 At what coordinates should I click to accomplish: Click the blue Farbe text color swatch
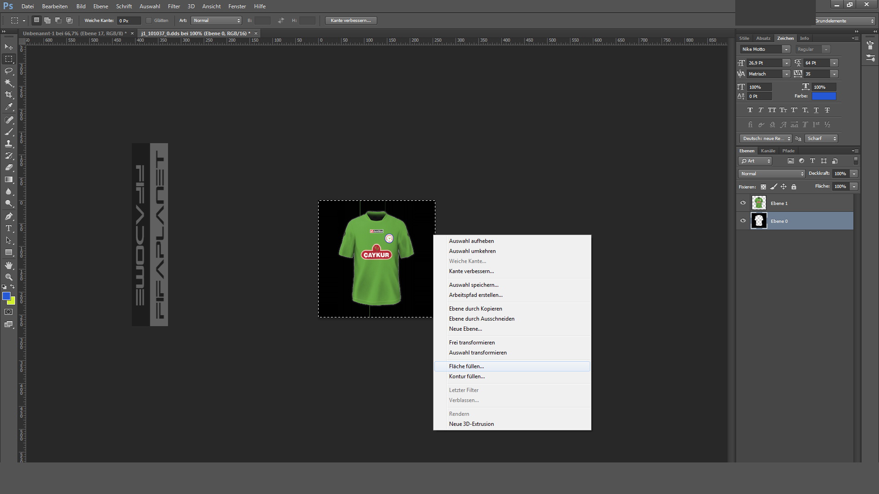pos(824,96)
